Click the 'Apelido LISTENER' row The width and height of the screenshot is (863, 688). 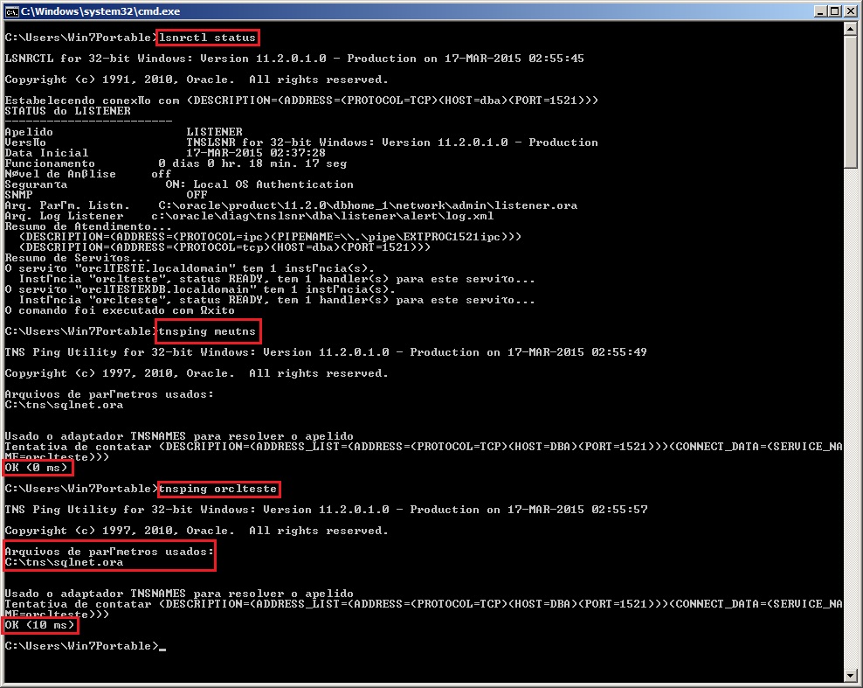coord(123,132)
